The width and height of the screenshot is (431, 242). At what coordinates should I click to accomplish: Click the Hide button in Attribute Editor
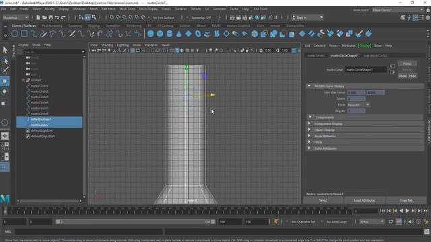[412, 76]
